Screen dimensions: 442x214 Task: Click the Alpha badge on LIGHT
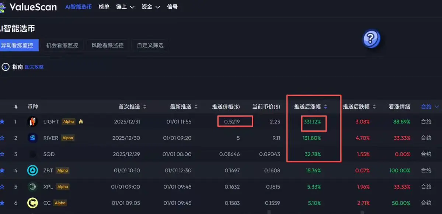(x=69, y=122)
